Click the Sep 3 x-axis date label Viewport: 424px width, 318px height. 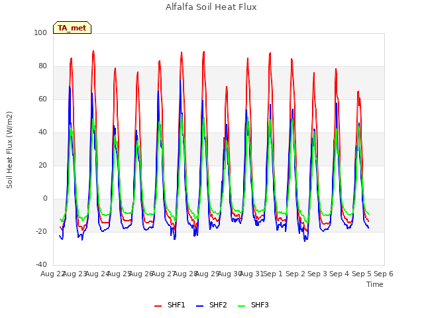(317, 274)
